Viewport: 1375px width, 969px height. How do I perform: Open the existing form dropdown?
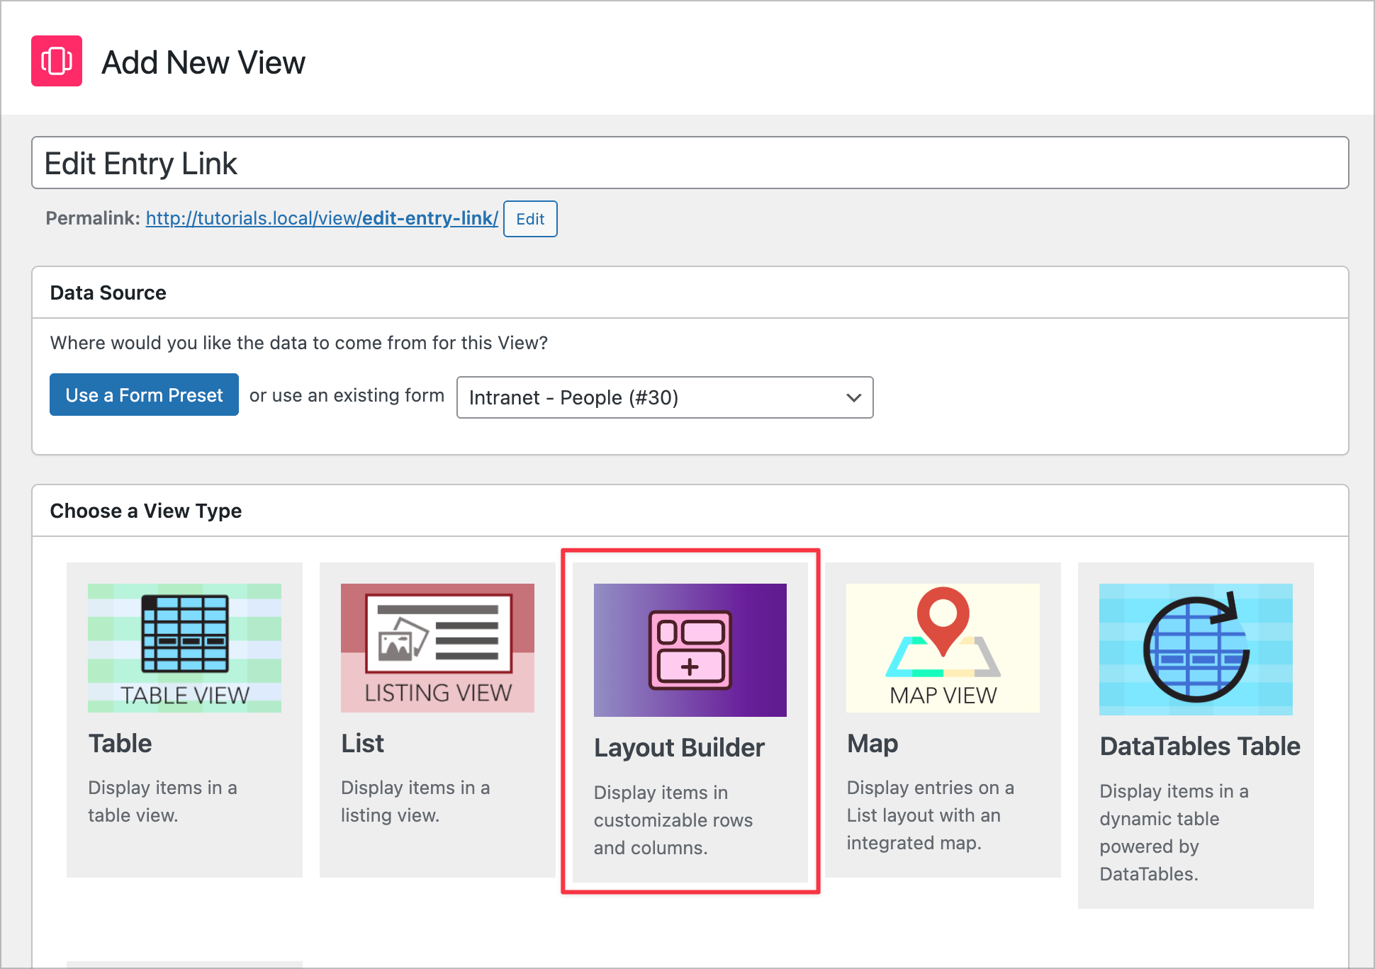pos(665,397)
